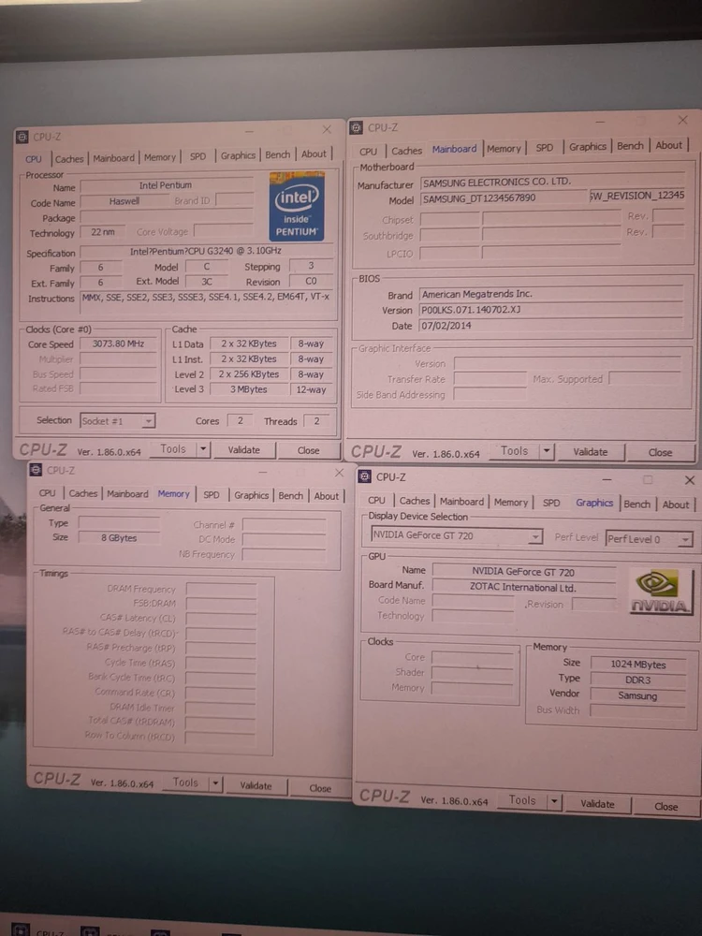The height and width of the screenshot is (936, 702).
Task: Switch to About tab in Graphics window
Action: coord(675,505)
